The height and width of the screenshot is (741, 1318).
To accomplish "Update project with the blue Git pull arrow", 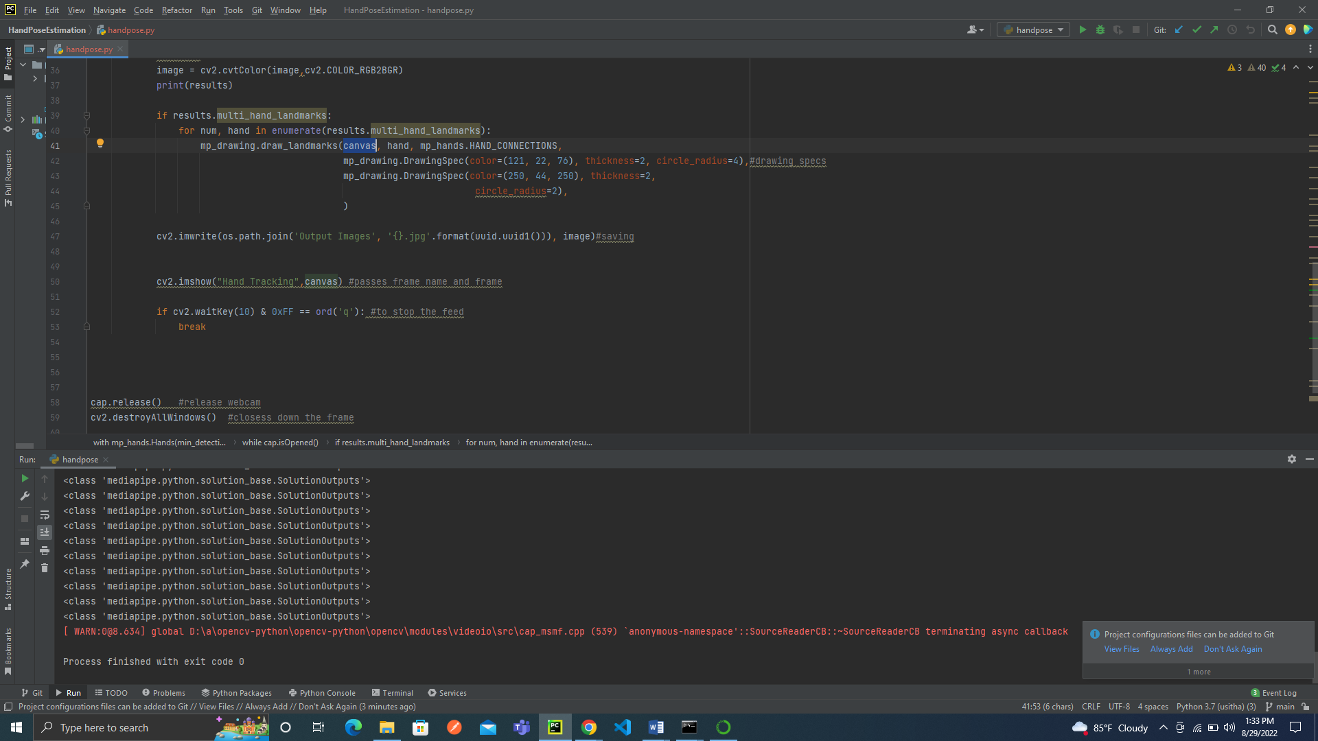I will (1178, 30).
